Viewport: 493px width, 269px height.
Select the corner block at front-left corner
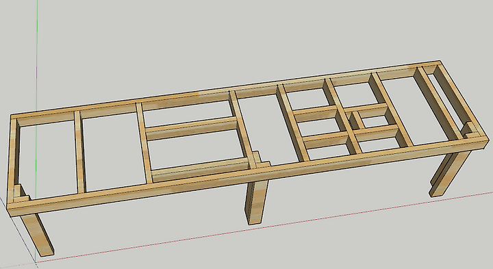[x=22, y=193]
